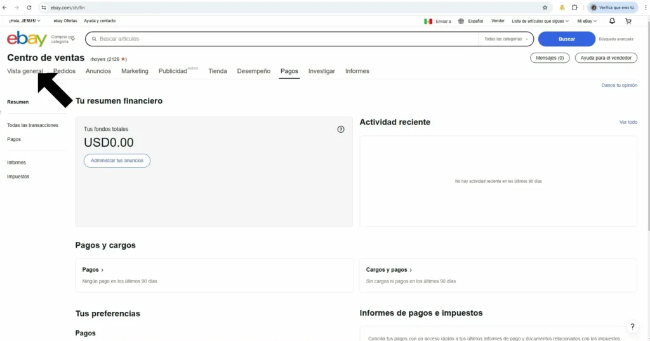Go to Desempeño tab
The width and height of the screenshot is (650, 341).
click(254, 71)
